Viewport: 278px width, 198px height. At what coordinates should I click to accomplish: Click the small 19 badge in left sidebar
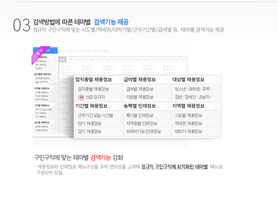[x=37, y=82]
